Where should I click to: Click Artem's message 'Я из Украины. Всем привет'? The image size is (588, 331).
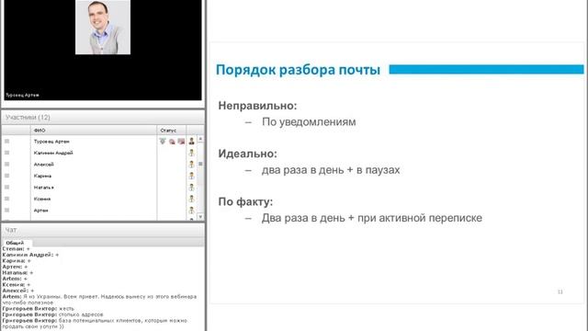click(99, 300)
